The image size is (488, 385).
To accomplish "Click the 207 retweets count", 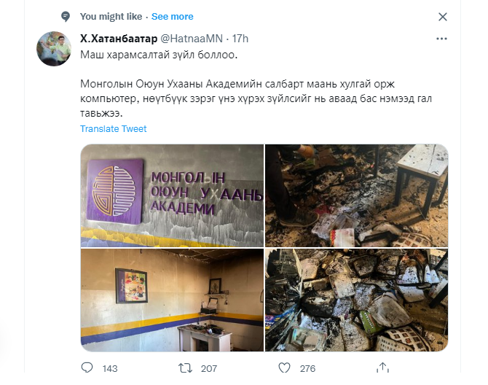I will 209,368.
